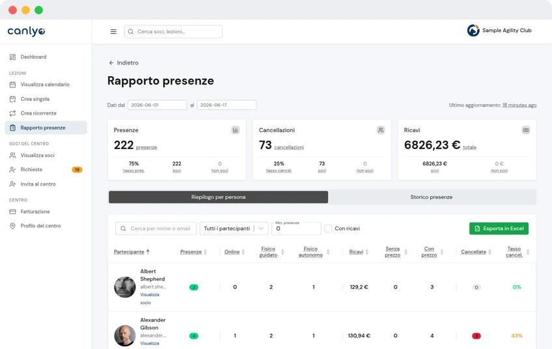This screenshot has height=349, width=552.
Task: Focus the Cerca per nome o email field
Action: (156, 229)
